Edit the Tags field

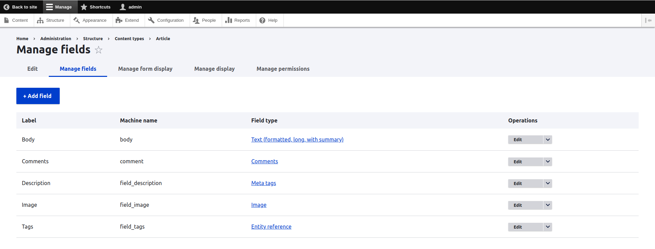[x=525, y=227]
